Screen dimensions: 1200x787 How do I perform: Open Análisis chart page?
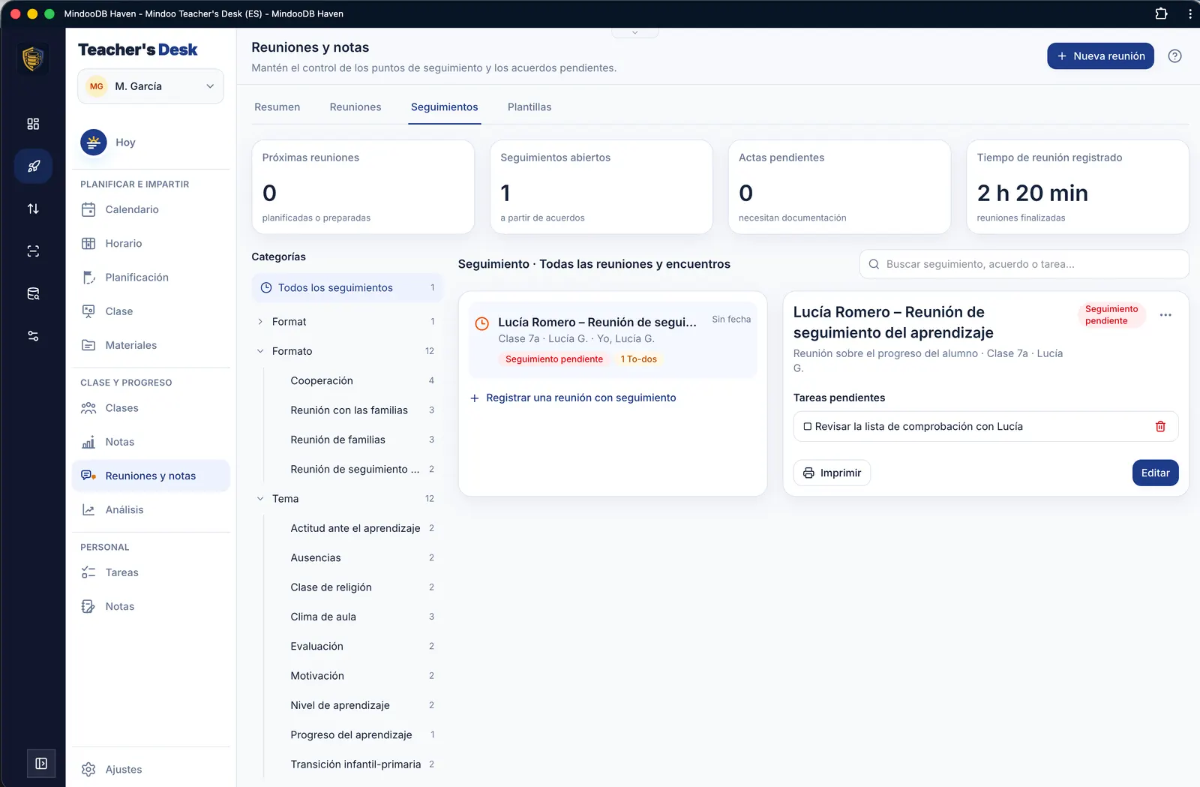[151, 509]
